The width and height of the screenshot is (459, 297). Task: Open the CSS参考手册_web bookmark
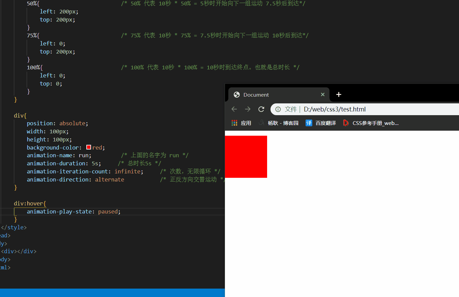pyautogui.click(x=371, y=123)
